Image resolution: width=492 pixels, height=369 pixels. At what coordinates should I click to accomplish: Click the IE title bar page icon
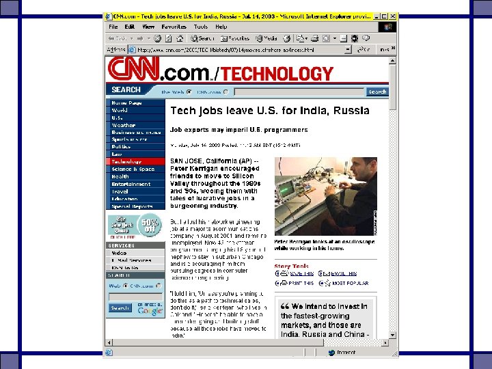pos(108,16)
